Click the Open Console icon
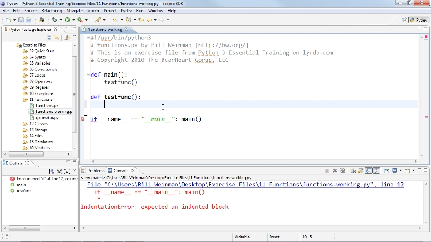This screenshot has height=242, width=431. [x=407, y=171]
